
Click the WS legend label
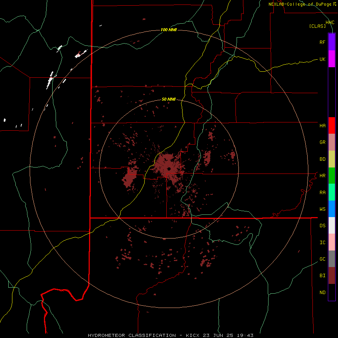[x=322, y=209]
